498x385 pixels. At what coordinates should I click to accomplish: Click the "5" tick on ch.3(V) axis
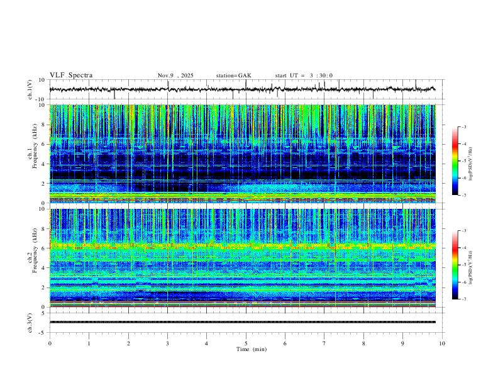44,313
